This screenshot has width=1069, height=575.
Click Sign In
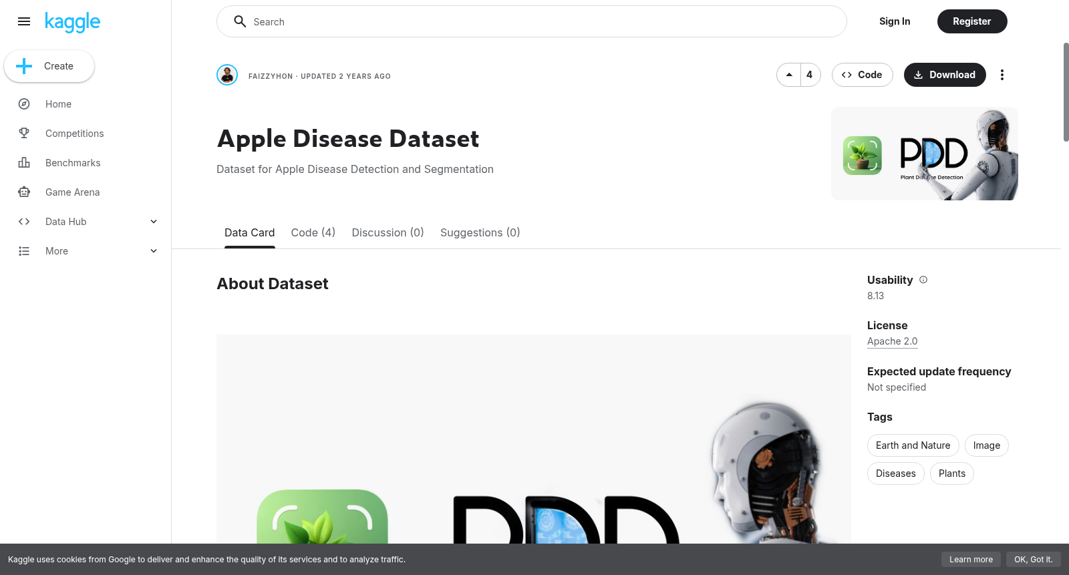895,21
